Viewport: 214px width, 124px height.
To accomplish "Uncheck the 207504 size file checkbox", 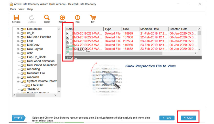I will pyautogui.click(x=68, y=41).
